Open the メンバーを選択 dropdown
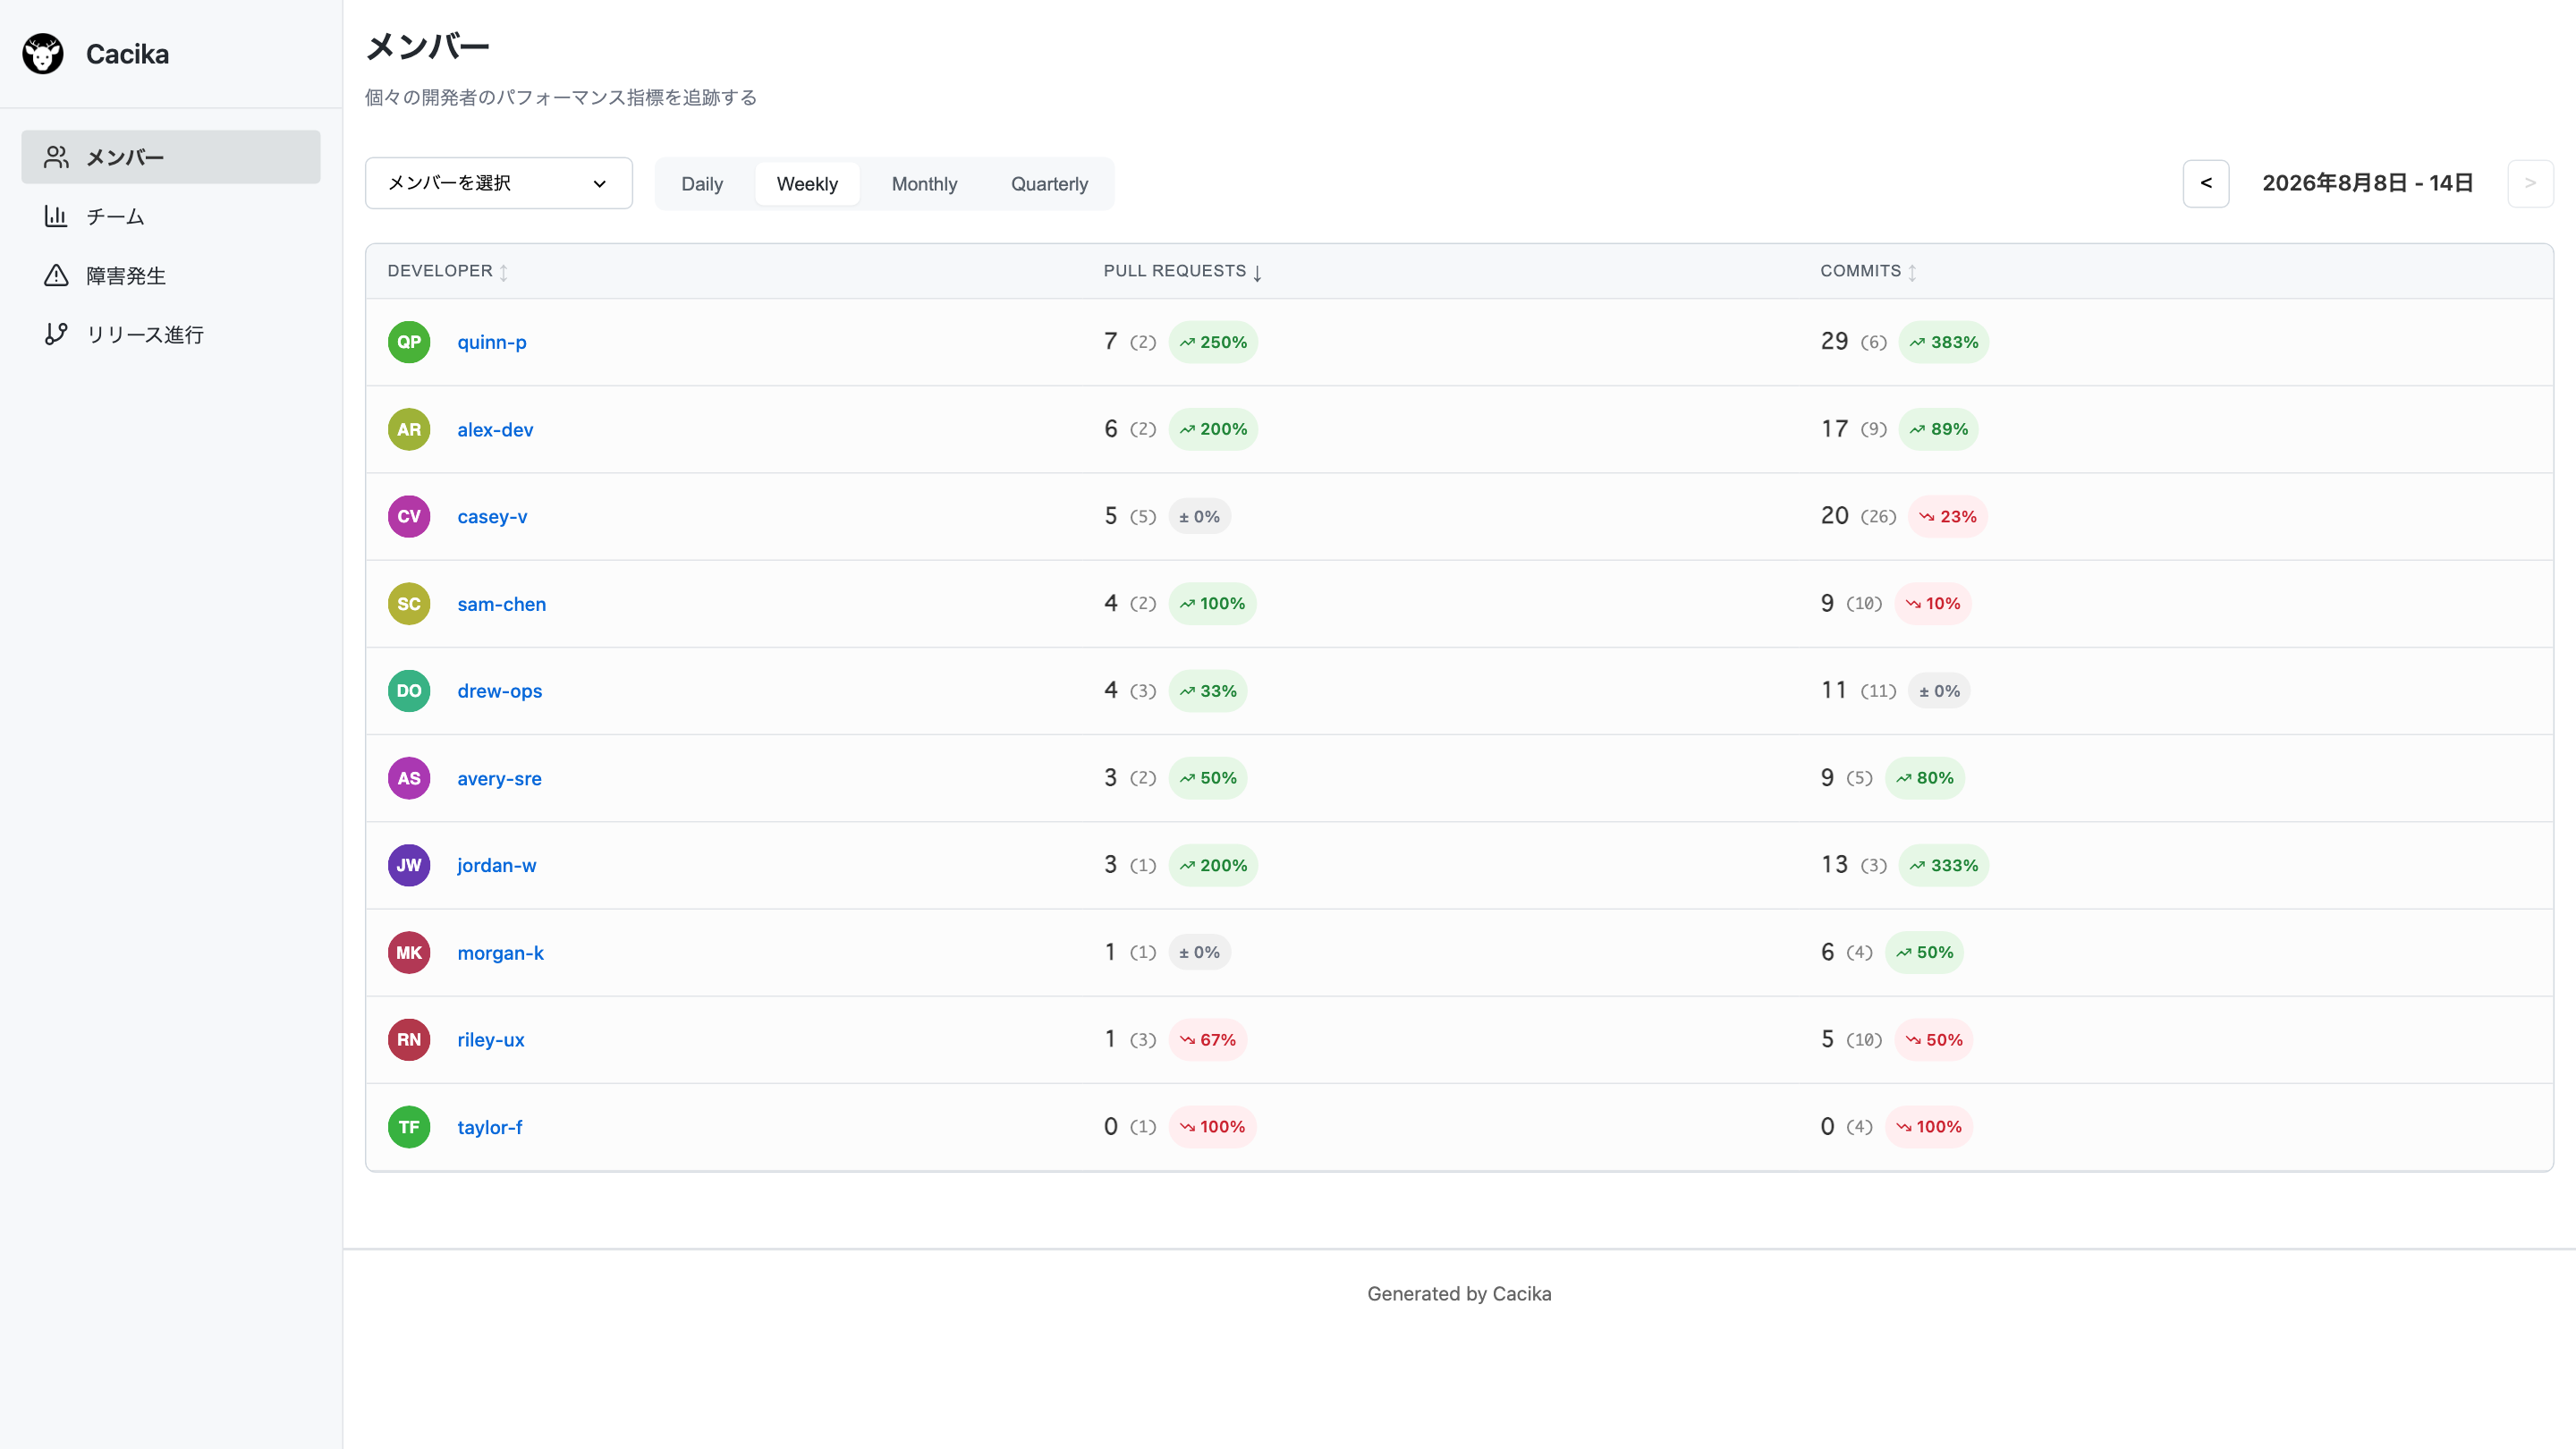 coord(499,183)
